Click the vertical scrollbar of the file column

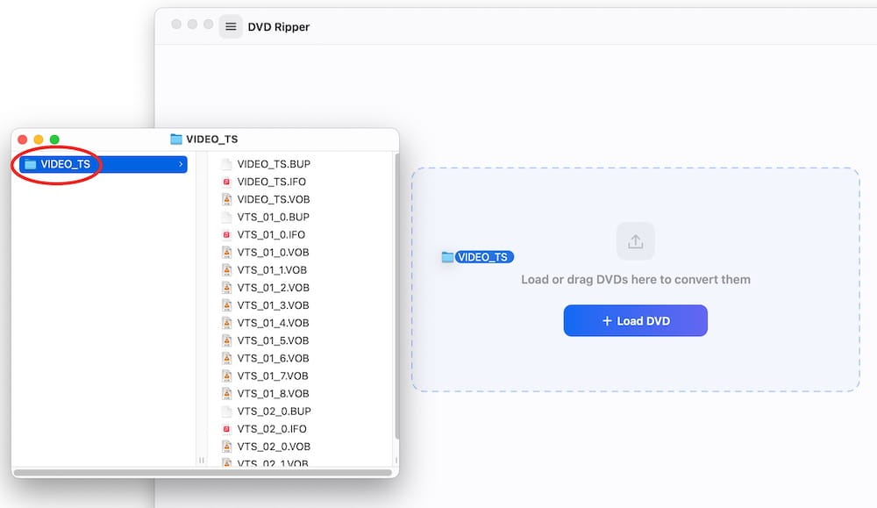coord(396,297)
